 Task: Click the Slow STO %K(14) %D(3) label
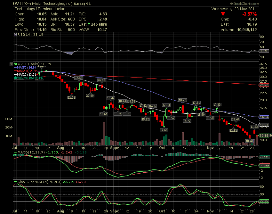tap(40, 182)
